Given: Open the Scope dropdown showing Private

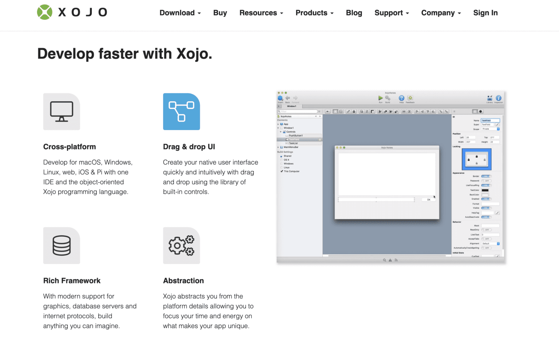Looking at the screenshot, I should (490, 129).
